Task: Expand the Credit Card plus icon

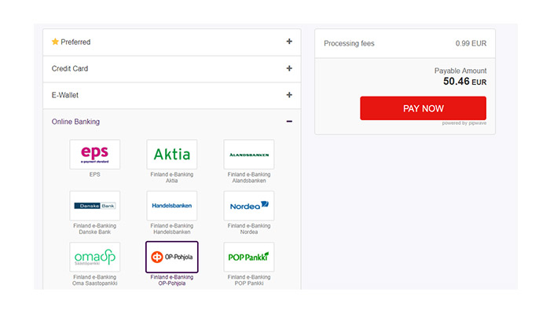Action: [x=289, y=68]
